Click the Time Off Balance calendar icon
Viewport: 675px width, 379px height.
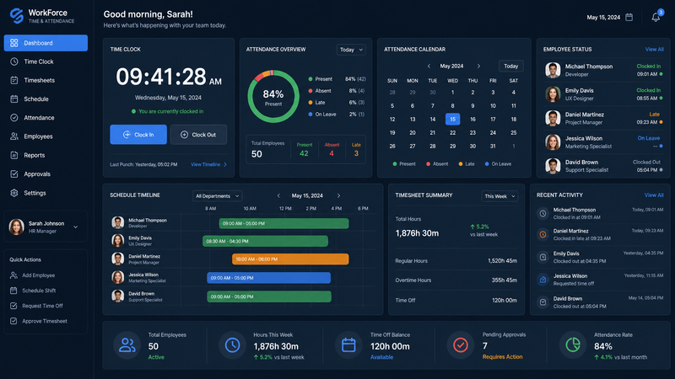click(348, 345)
